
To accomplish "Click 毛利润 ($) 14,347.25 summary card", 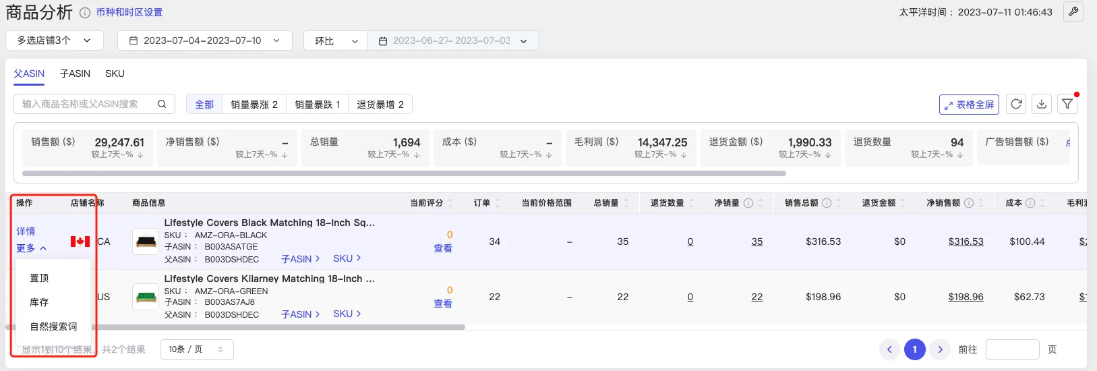I will click(x=631, y=148).
